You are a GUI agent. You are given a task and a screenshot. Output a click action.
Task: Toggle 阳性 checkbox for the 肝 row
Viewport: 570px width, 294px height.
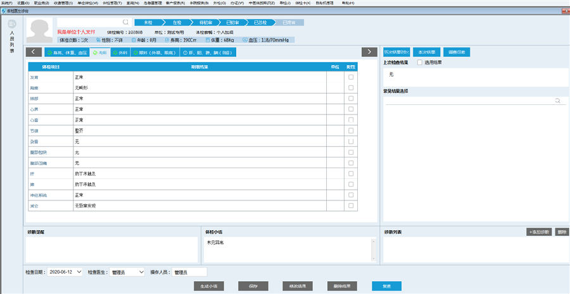(x=351, y=173)
